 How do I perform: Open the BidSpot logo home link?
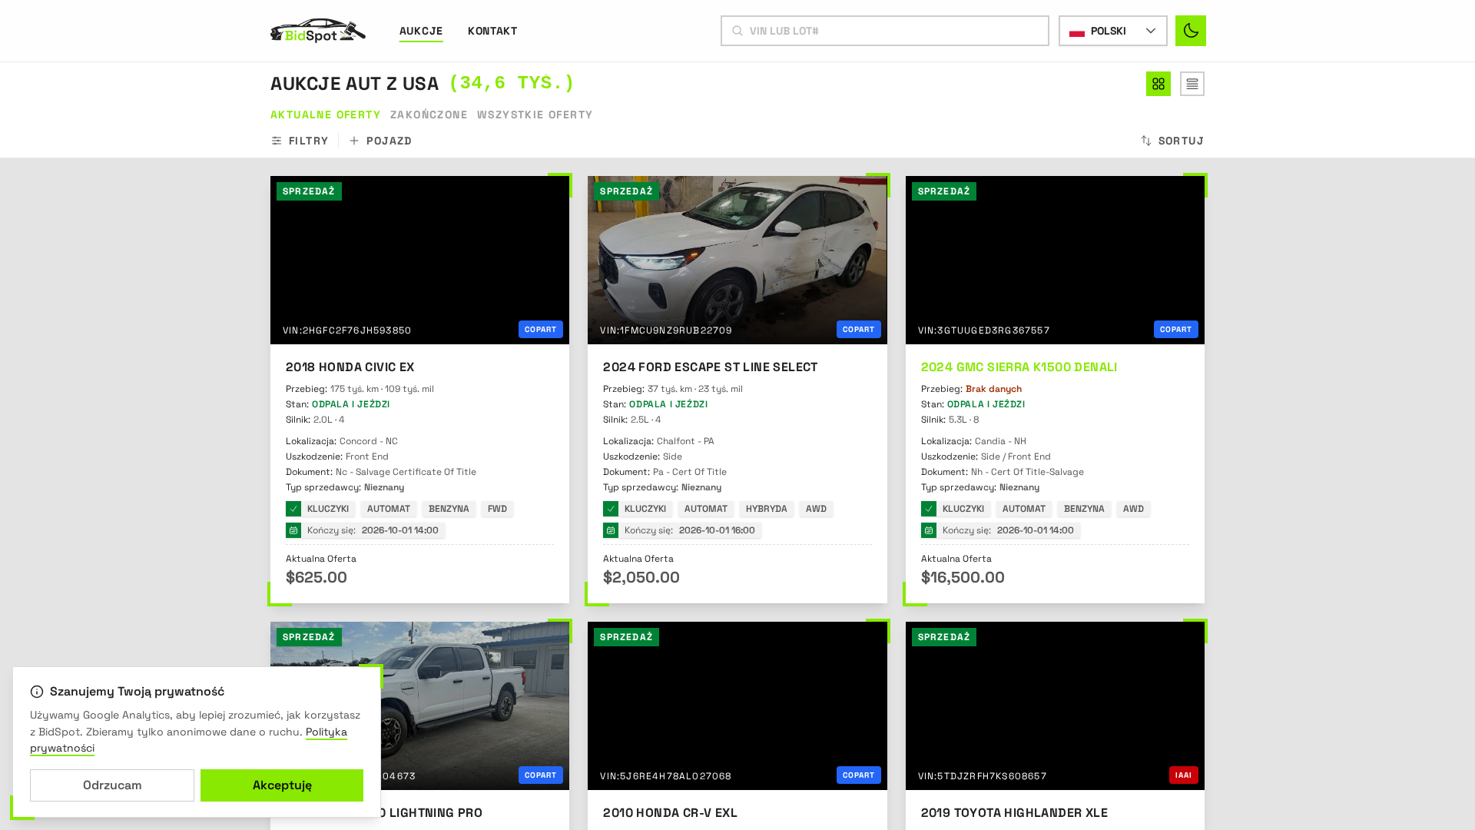318,31
